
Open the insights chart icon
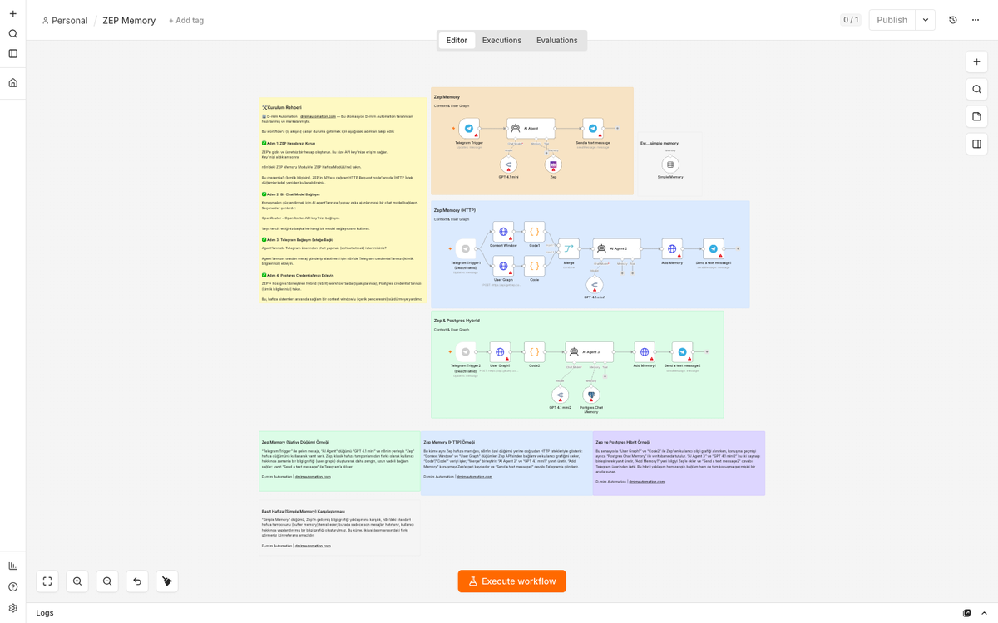(12, 566)
